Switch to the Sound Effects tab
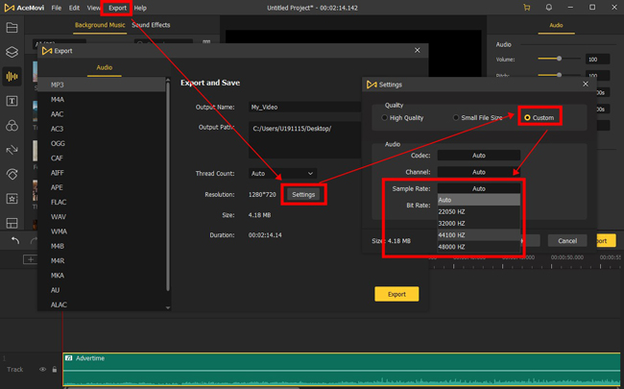 coord(151,25)
